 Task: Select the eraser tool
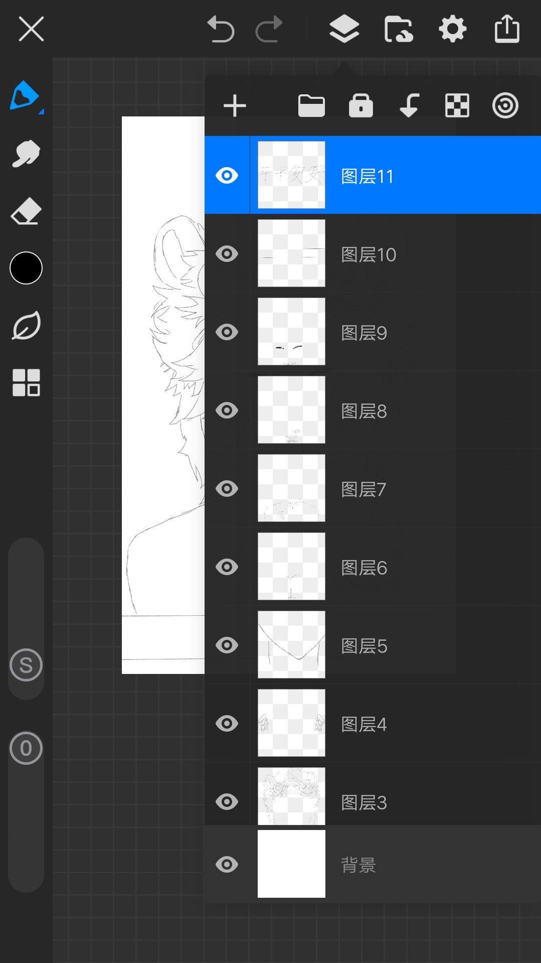pyautogui.click(x=26, y=211)
